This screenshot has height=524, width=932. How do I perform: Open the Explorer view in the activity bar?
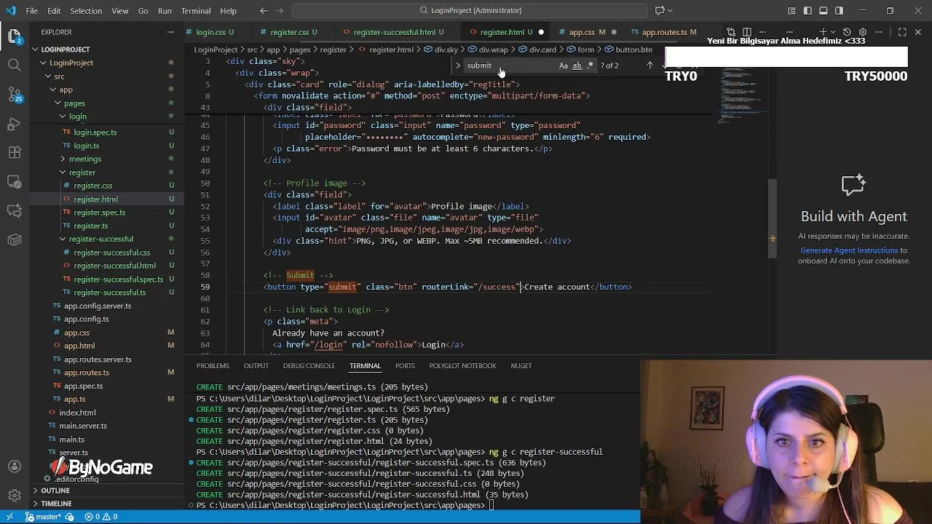pos(15,36)
